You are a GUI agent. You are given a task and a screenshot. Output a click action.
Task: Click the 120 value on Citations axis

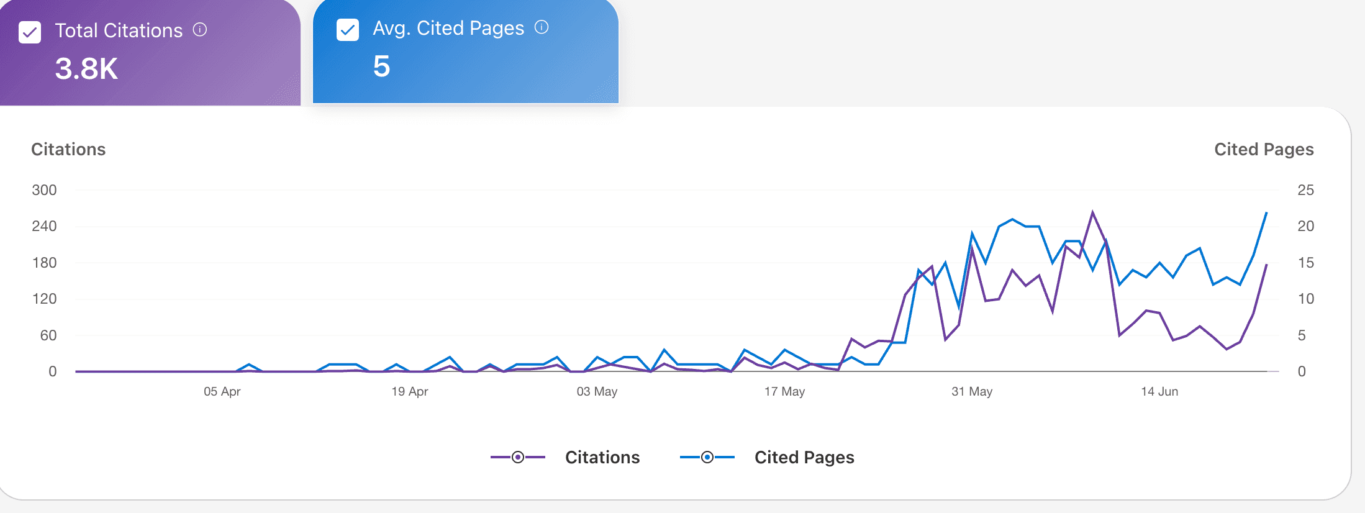[44, 299]
